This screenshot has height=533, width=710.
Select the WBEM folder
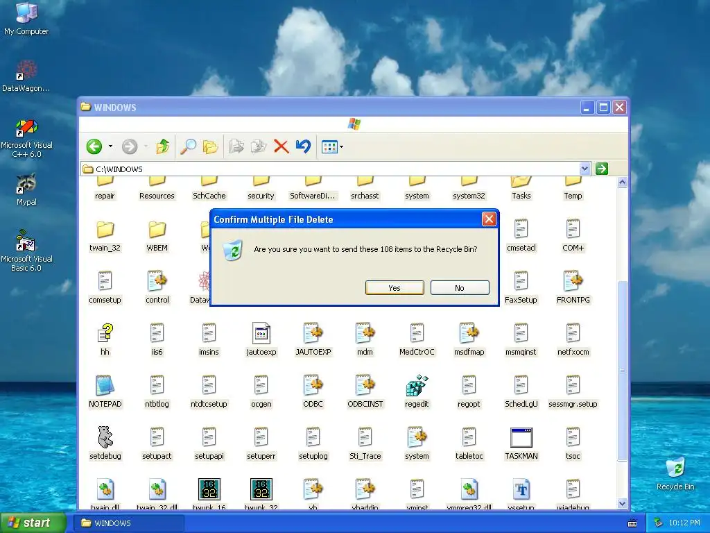coord(157,229)
